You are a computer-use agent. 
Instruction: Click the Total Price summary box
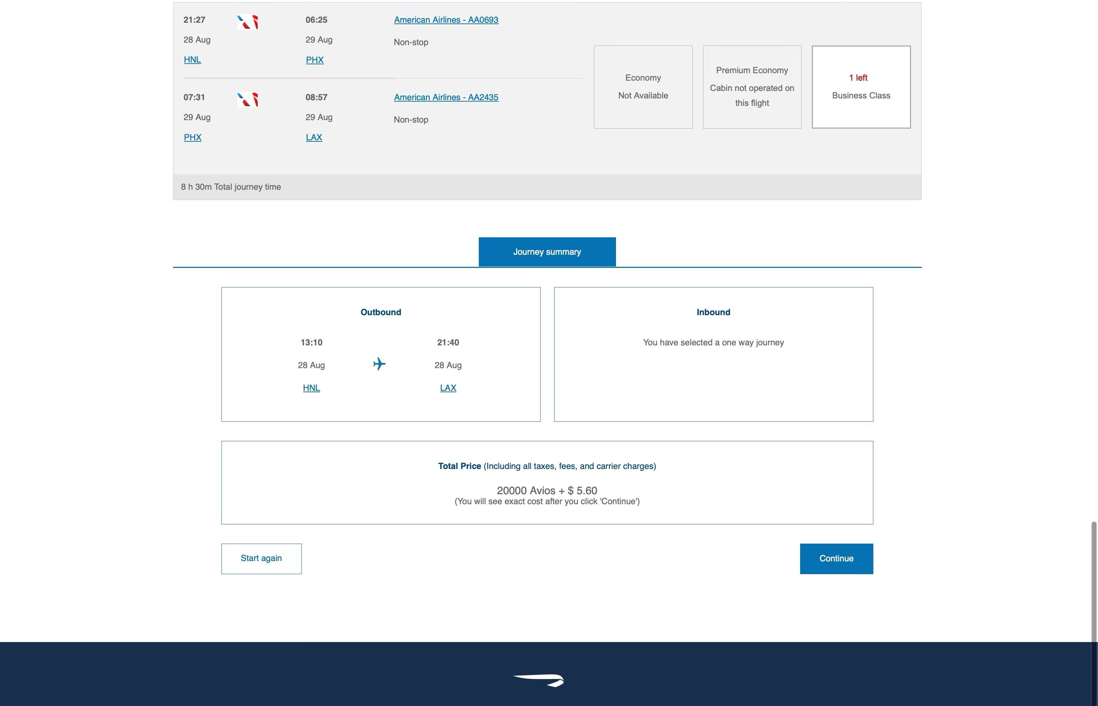point(547,482)
